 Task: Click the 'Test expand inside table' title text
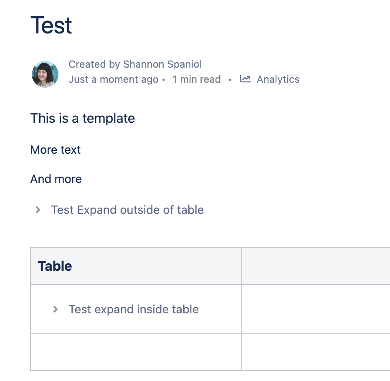(134, 309)
